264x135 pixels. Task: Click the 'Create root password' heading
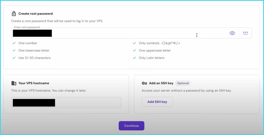(36, 14)
